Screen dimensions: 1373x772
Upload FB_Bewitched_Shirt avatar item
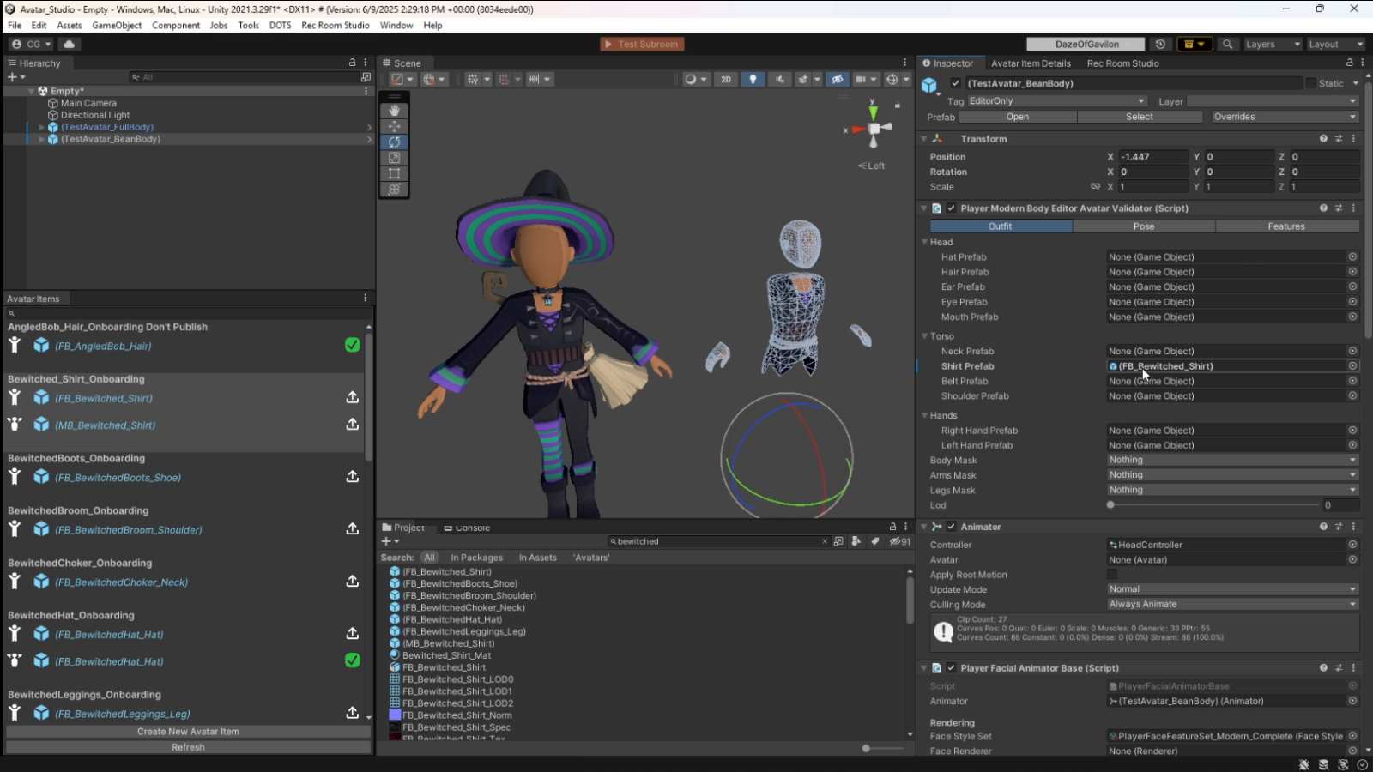point(352,397)
